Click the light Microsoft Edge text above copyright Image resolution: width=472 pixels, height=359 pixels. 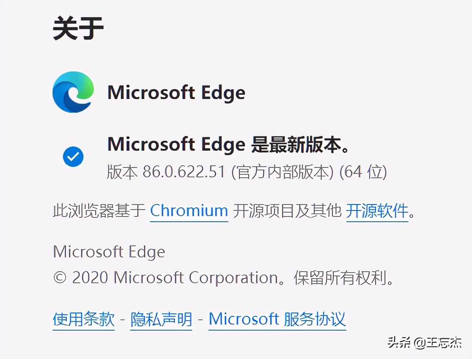point(109,252)
